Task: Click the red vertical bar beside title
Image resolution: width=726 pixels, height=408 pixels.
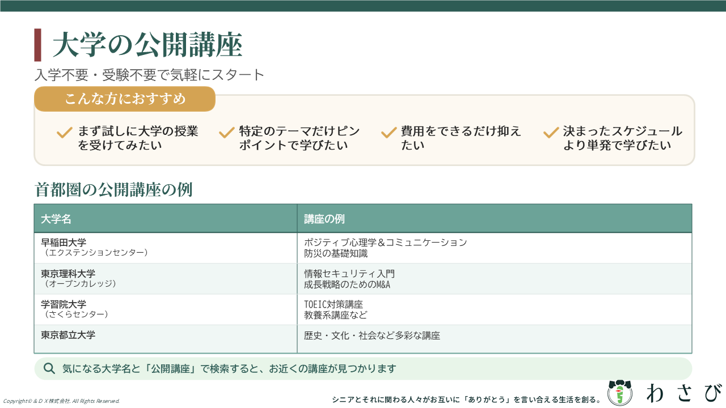Action: (x=37, y=45)
